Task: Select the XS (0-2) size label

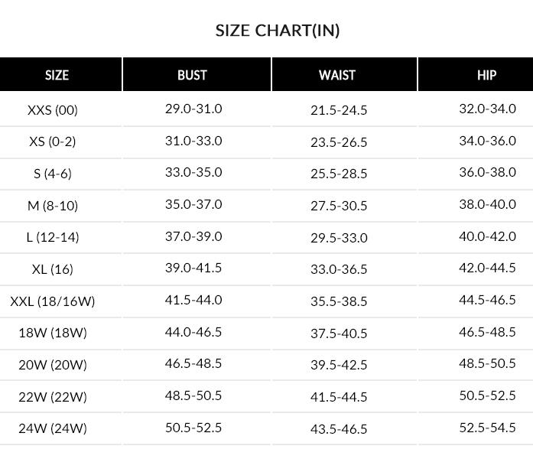Action: pyautogui.click(x=53, y=142)
